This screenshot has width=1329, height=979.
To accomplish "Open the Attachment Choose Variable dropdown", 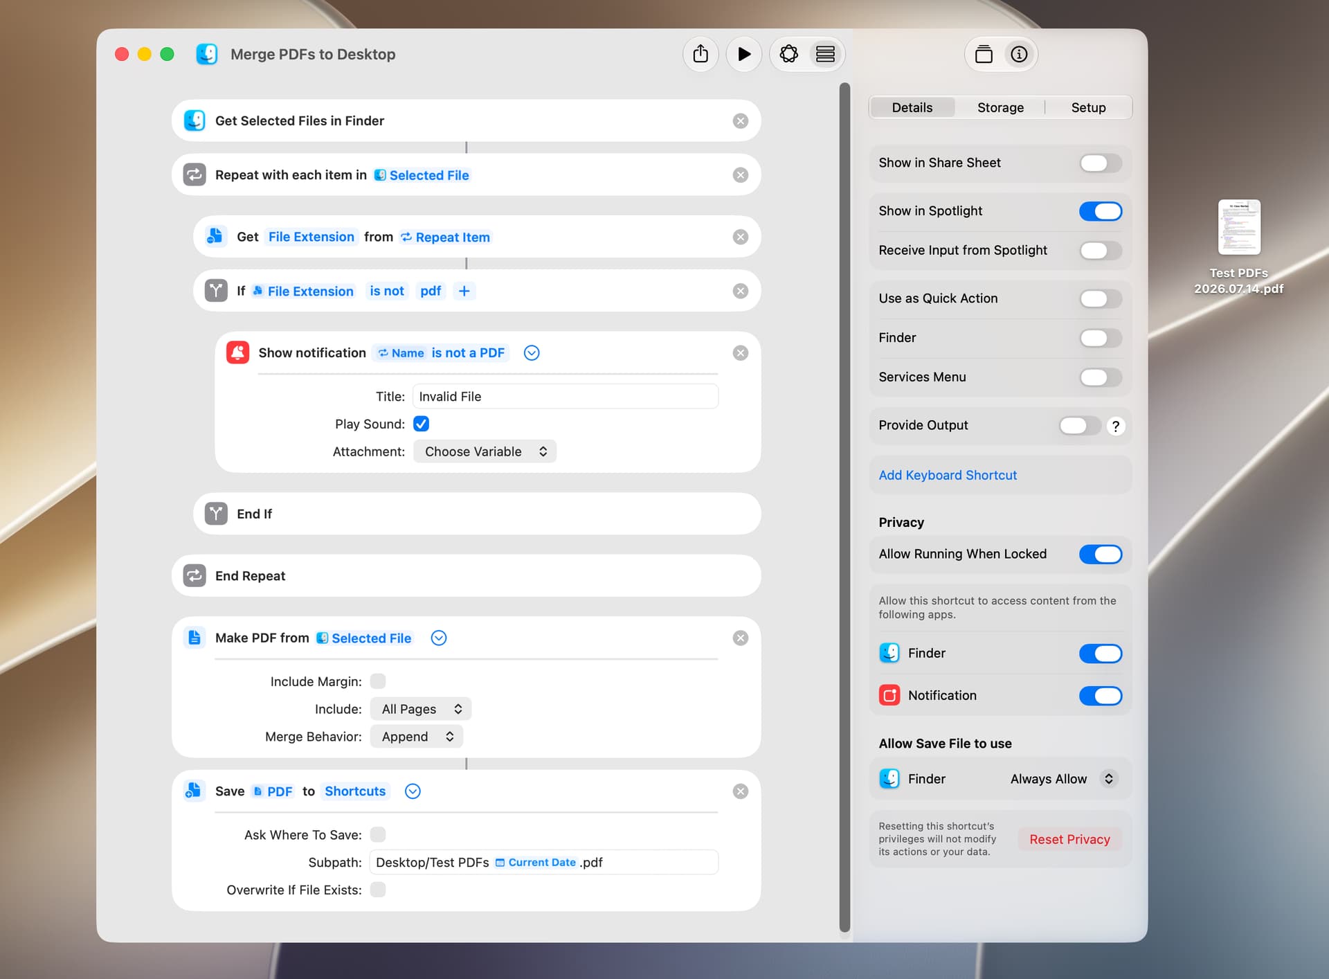I will [x=485, y=451].
